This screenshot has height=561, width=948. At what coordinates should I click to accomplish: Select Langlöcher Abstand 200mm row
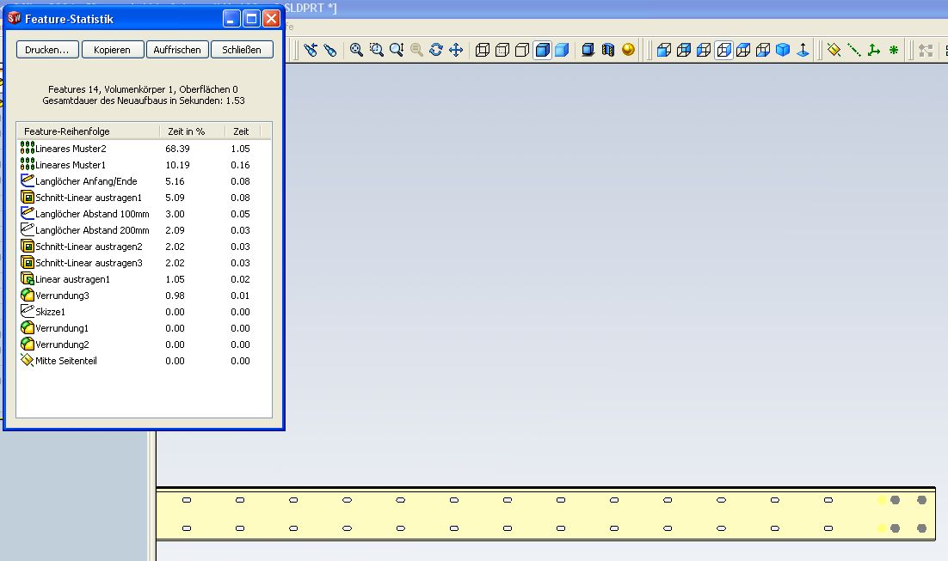[144, 230]
